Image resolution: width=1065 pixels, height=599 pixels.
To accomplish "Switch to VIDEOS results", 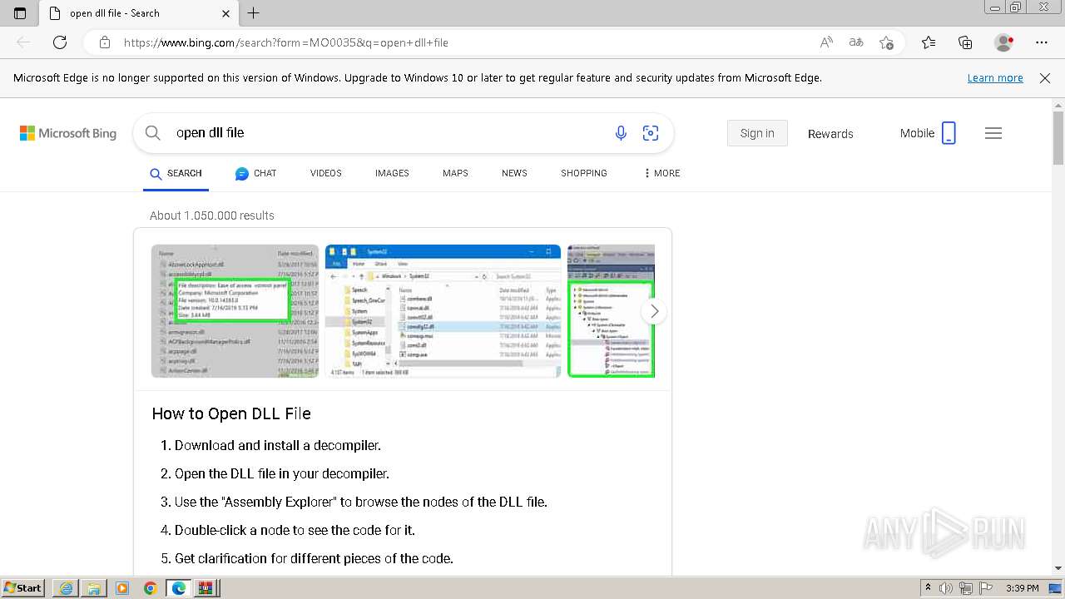I will pos(326,173).
